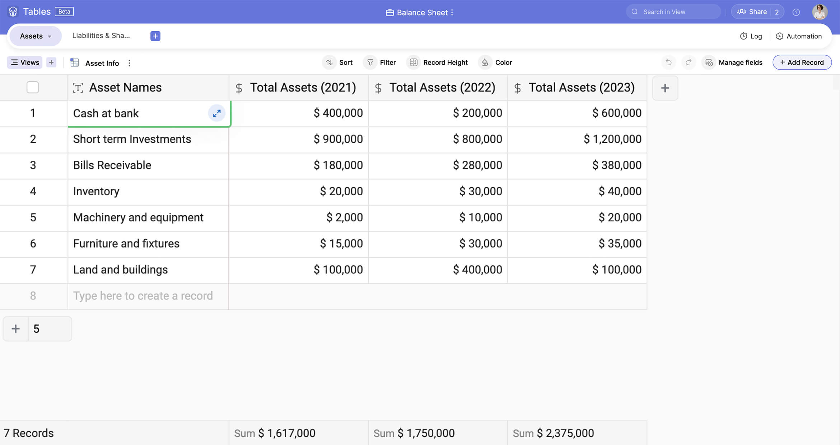Open the Filter funnel icon
The width and height of the screenshot is (840, 445).
[x=370, y=62]
